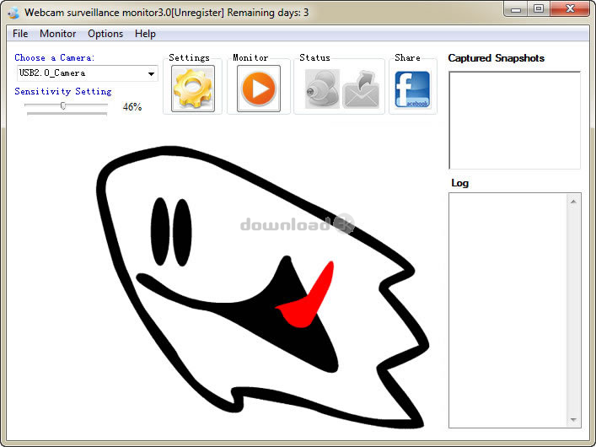The width and height of the screenshot is (596, 447).
Task: Click inside the Log text area
Action: (x=508, y=309)
